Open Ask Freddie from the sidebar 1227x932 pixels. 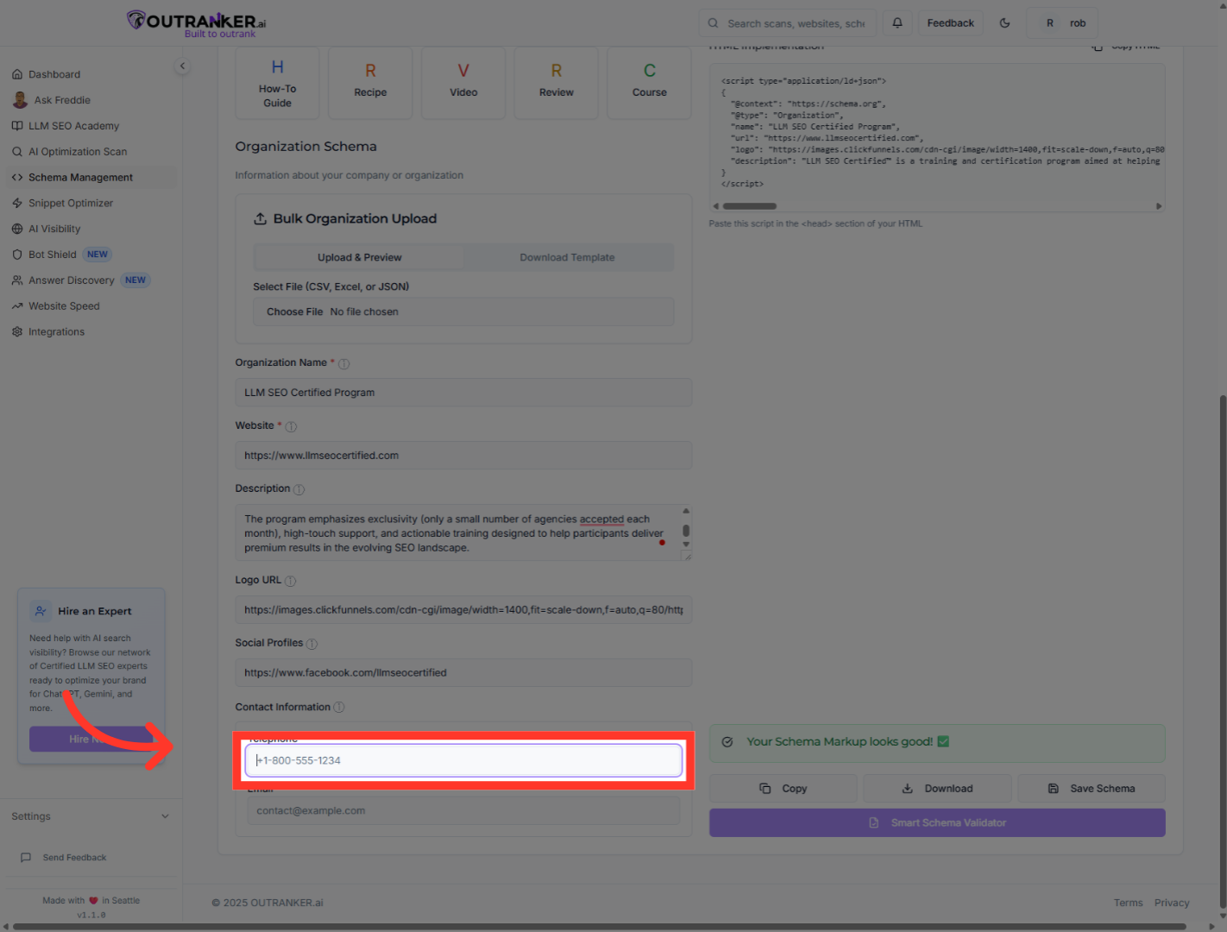pyautogui.click(x=62, y=99)
